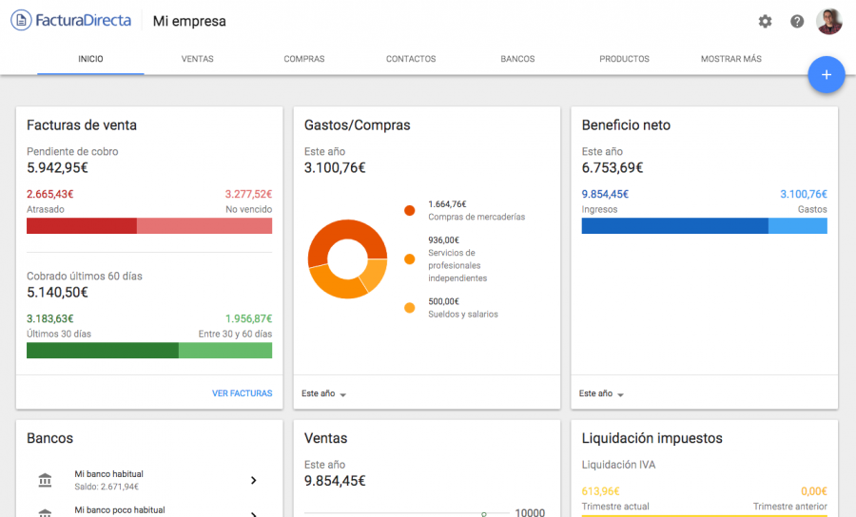This screenshot has width=856, height=517.
Task: Open the user profile avatar
Action: (x=829, y=21)
